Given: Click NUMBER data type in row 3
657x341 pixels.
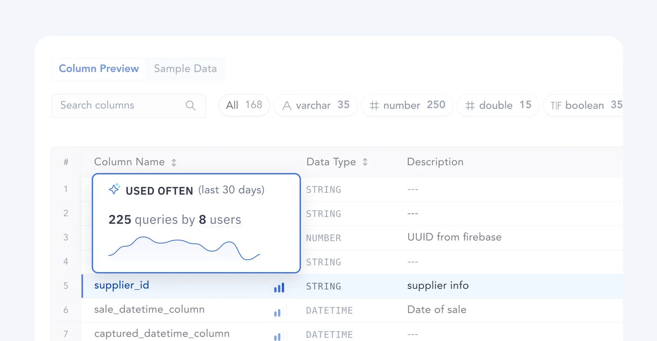Looking at the screenshot, I should pos(324,238).
